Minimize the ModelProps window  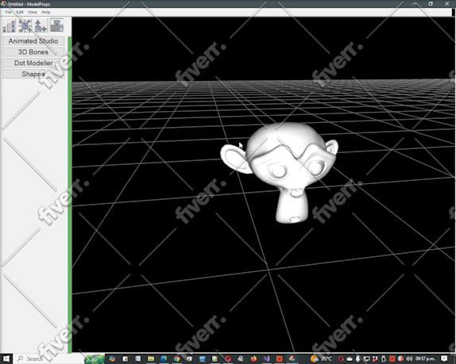415,3
